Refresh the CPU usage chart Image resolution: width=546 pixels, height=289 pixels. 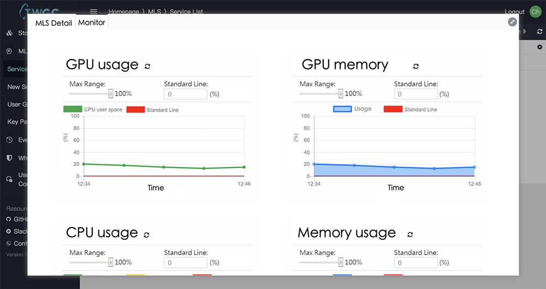(x=146, y=234)
